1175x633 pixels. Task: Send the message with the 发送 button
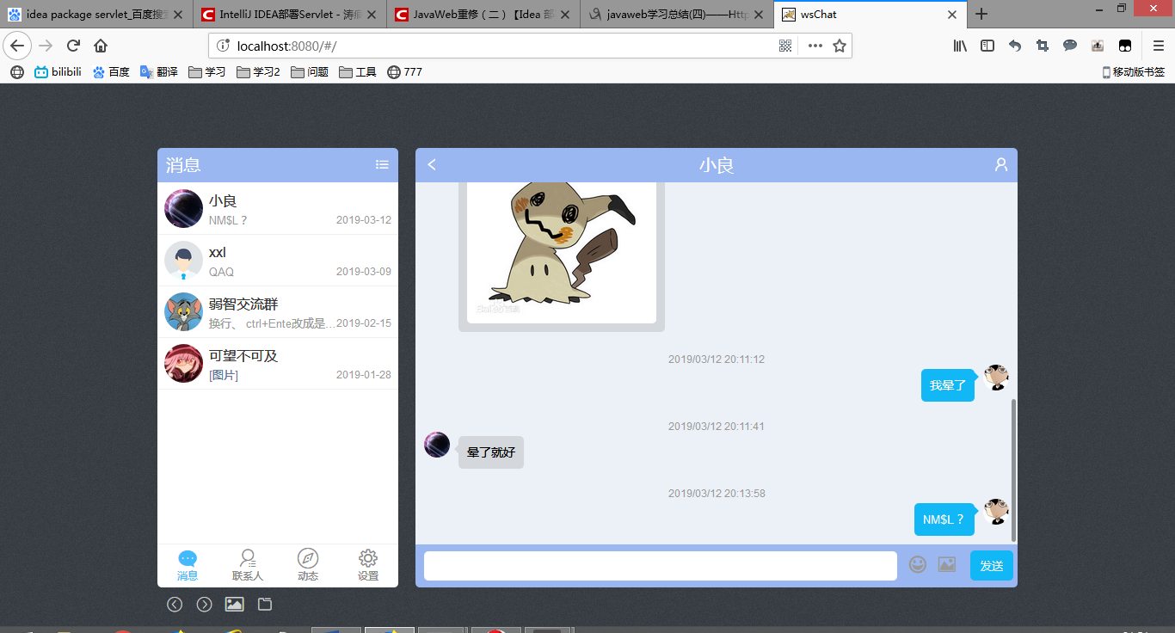[x=992, y=565]
